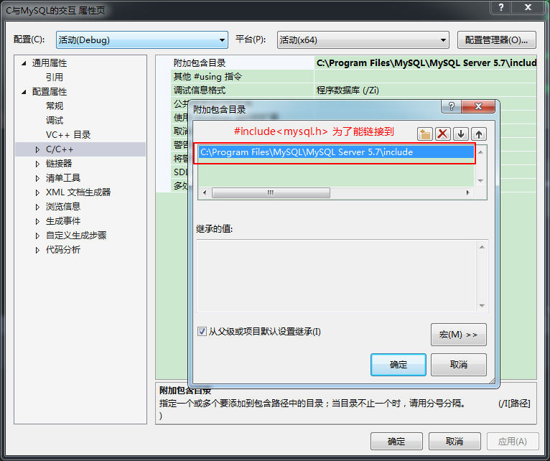
Task: Open the 配置 Debug dropdown
Action: pyautogui.click(x=141, y=40)
